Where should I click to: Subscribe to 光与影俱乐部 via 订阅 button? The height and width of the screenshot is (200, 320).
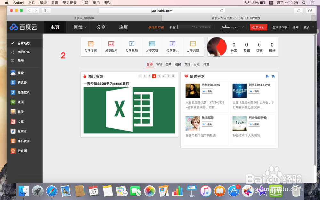click(207, 92)
